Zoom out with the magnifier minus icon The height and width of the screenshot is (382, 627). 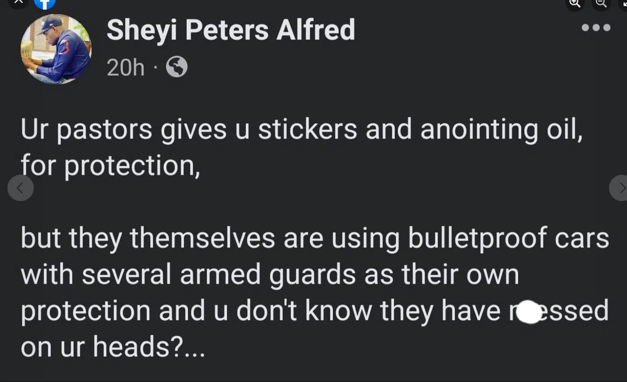[601, 3]
